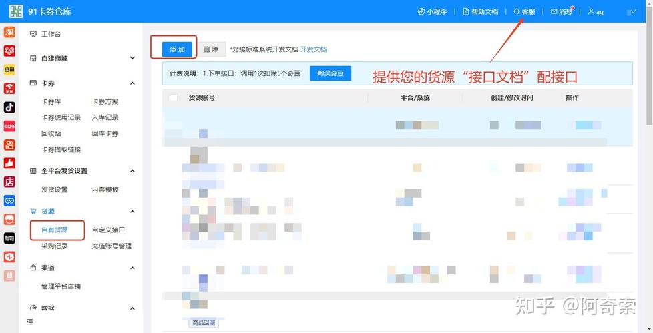Open the 卡券方案 menu item
This screenshot has height=333, width=653.
click(105, 101)
